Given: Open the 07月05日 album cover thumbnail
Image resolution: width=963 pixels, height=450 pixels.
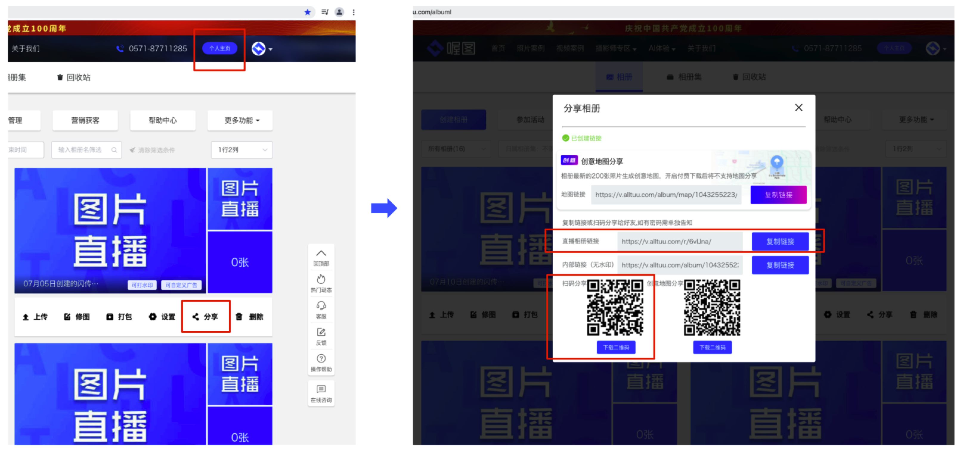Looking at the screenshot, I should pyautogui.click(x=110, y=230).
